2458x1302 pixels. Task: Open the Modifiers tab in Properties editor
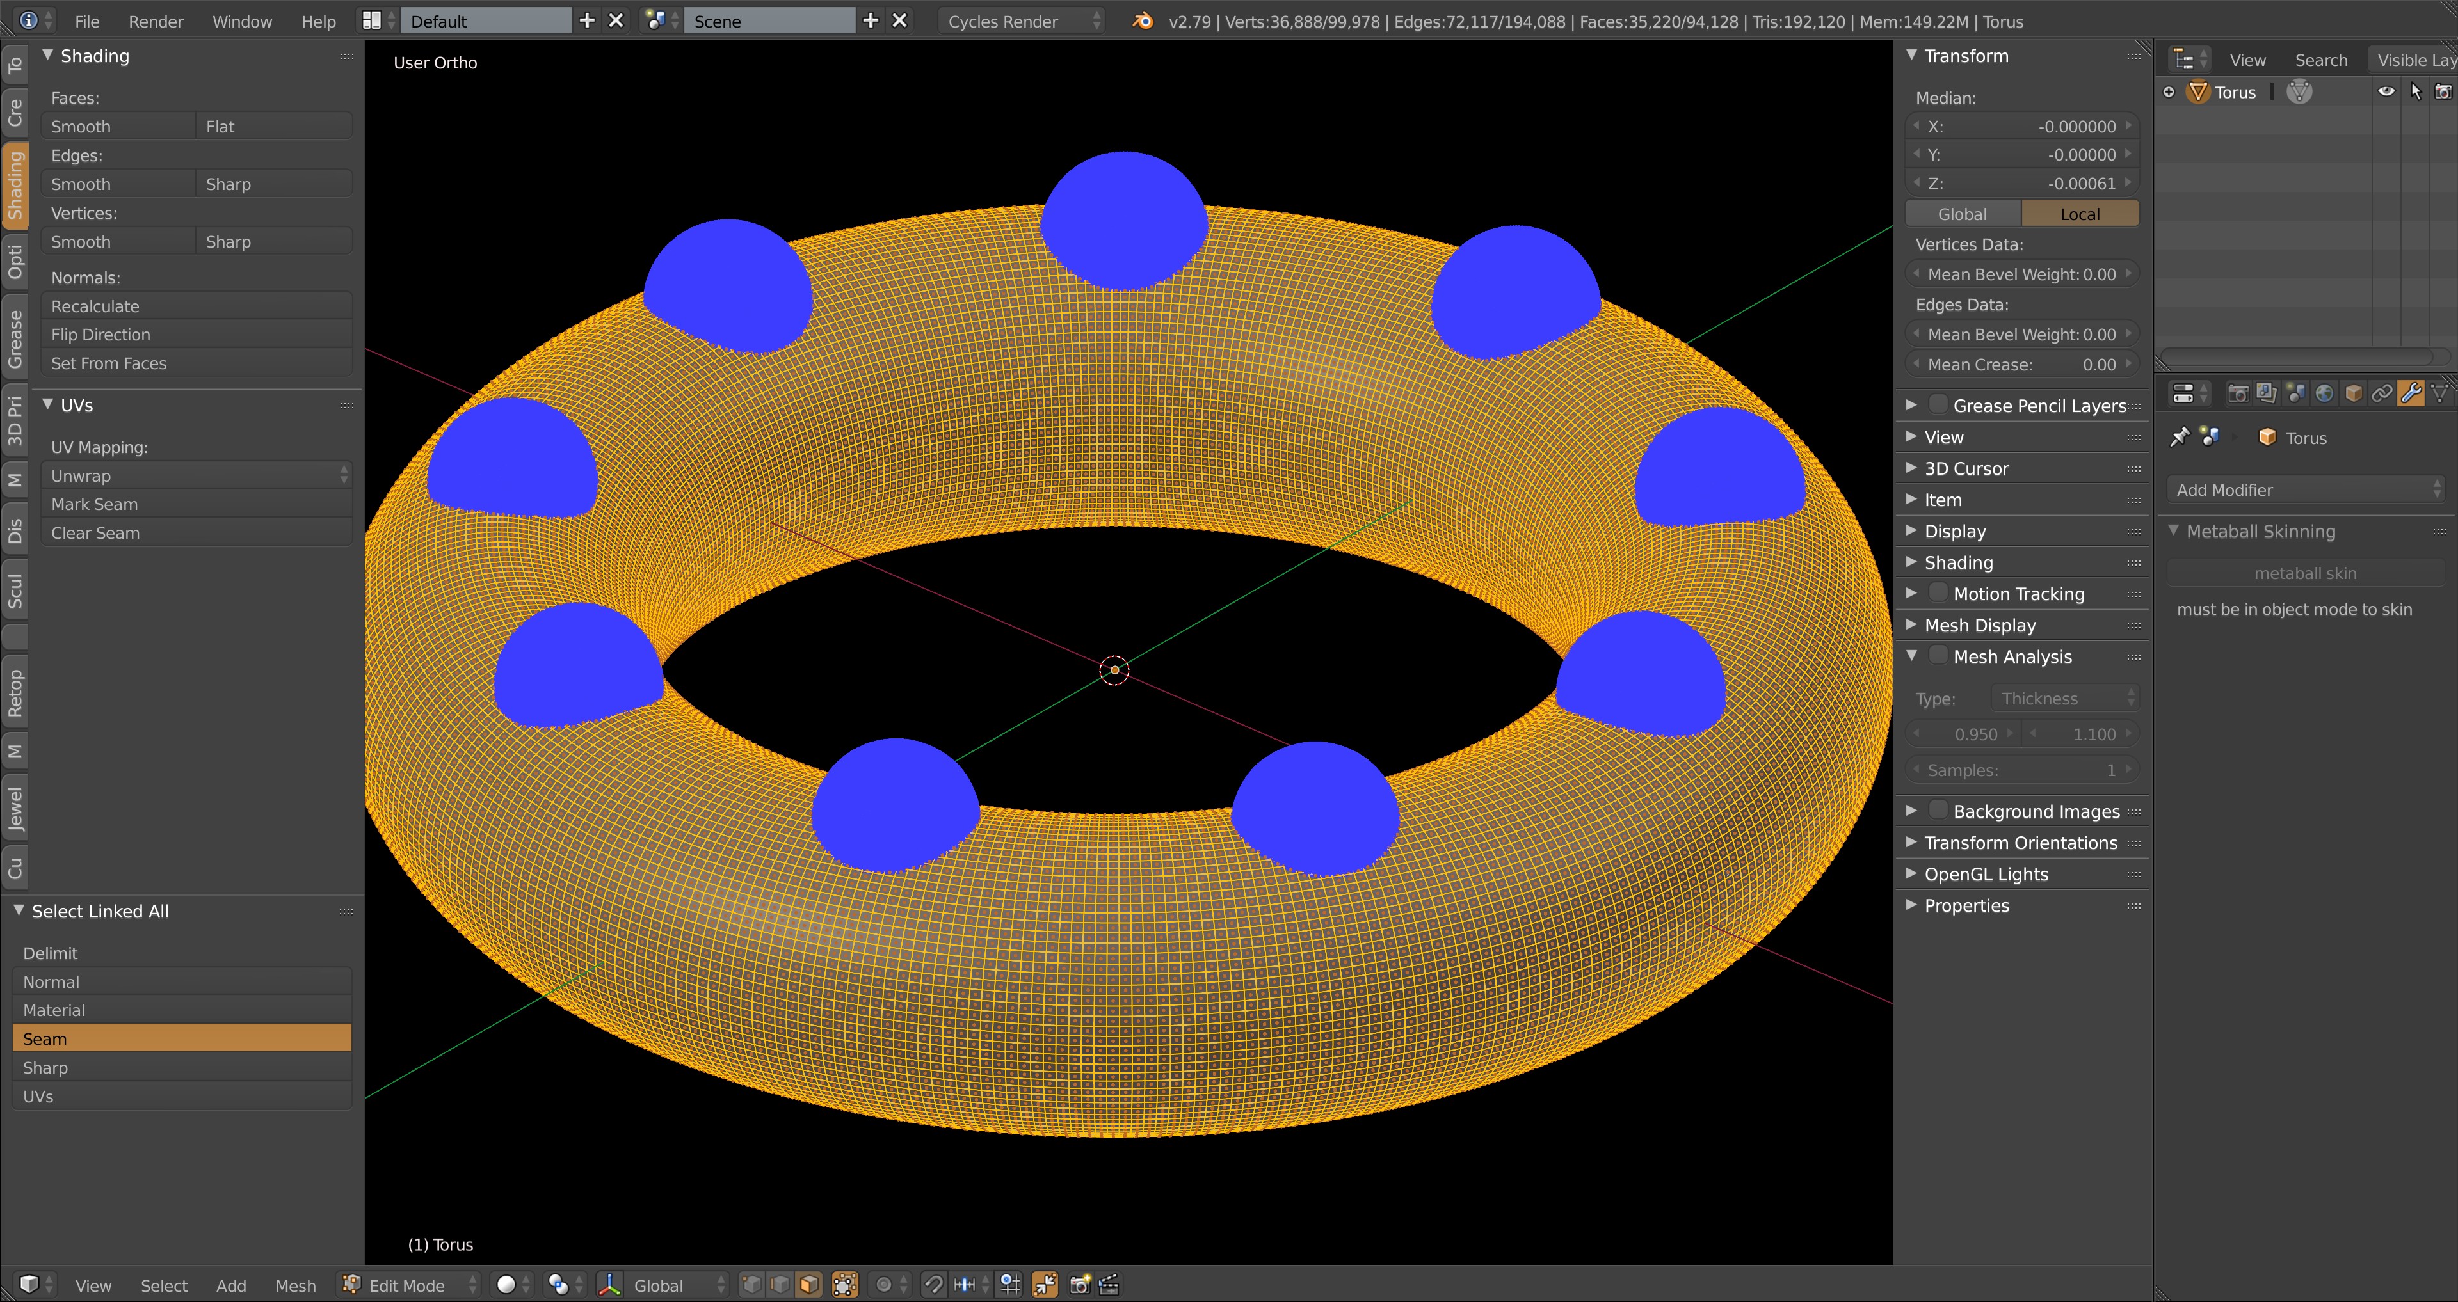coord(2411,393)
